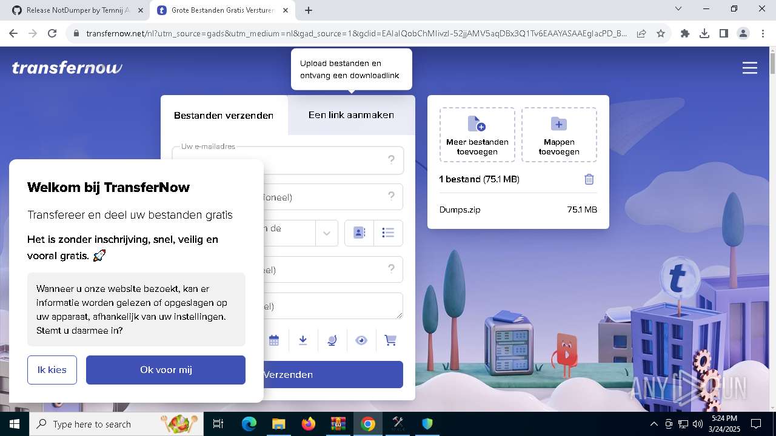Click the address bar URL
This screenshot has height=436, width=776.
coord(356,33)
